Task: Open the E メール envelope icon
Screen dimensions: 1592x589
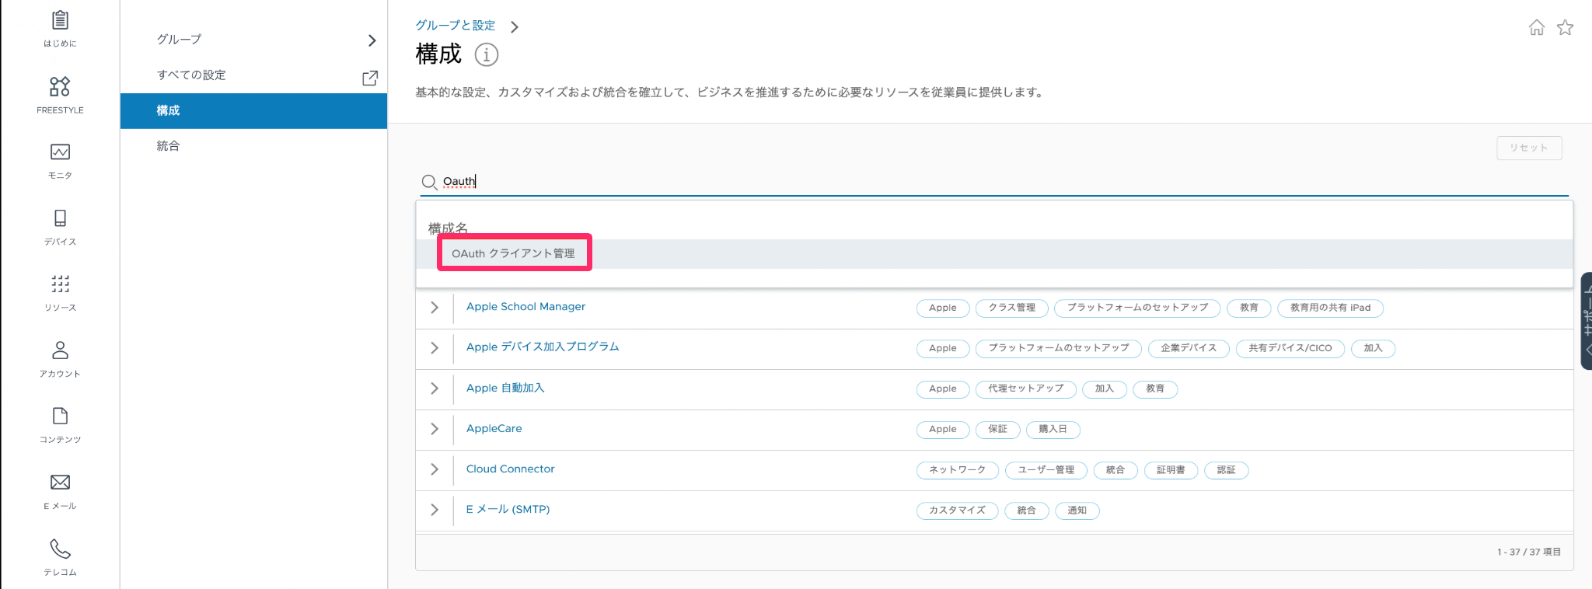Action: pyautogui.click(x=60, y=482)
